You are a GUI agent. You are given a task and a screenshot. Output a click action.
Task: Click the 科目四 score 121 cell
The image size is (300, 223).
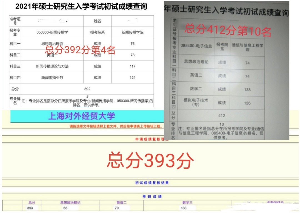(x=132, y=78)
